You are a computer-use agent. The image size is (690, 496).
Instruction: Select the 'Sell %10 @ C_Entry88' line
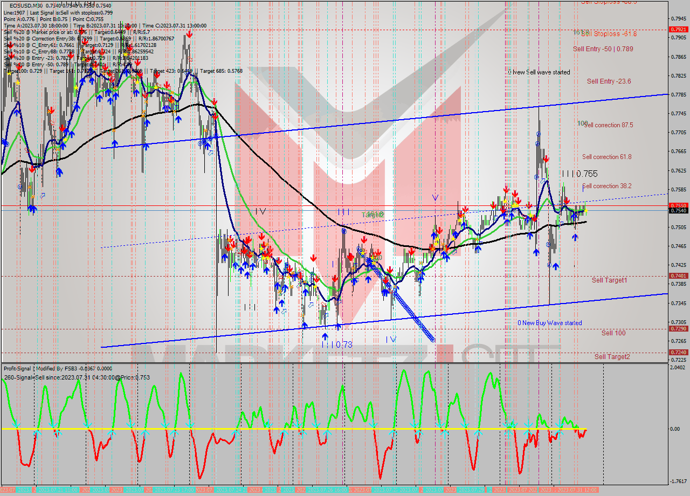(x=78, y=51)
